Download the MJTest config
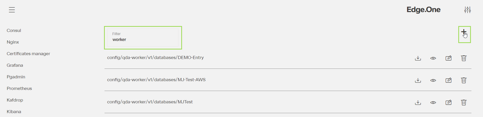This screenshot has height=117, width=483. [418, 103]
